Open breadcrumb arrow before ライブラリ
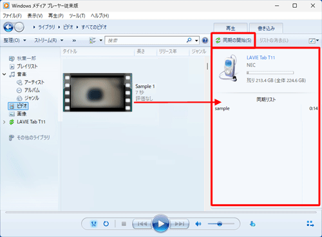Viewport: 322px width, 237px height. 34,27
